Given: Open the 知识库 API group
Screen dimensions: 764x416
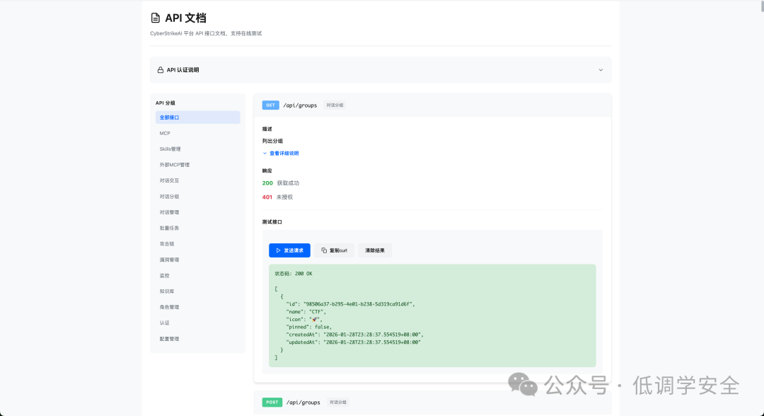Looking at the screenshot, I should click(198, 291).
